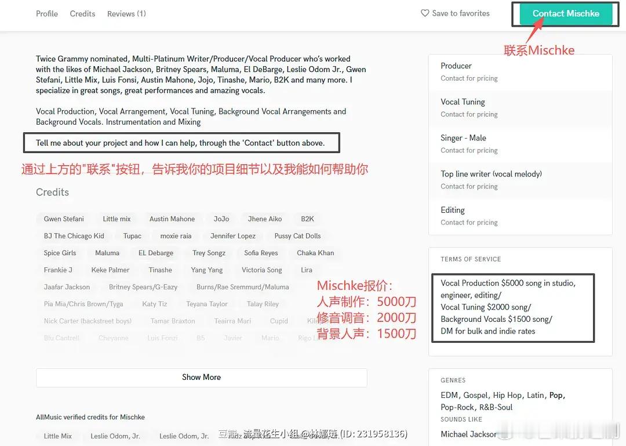The height and width of the screenshot is (446, 626).
Task: Click the R&B-Soul genre link
Action: pyautogui.click(x=496, y=407)
